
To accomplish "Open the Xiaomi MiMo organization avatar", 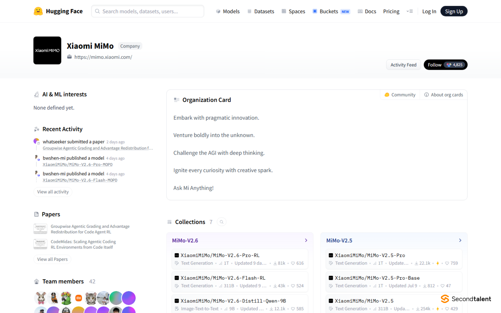I will [x=47, y=50].
